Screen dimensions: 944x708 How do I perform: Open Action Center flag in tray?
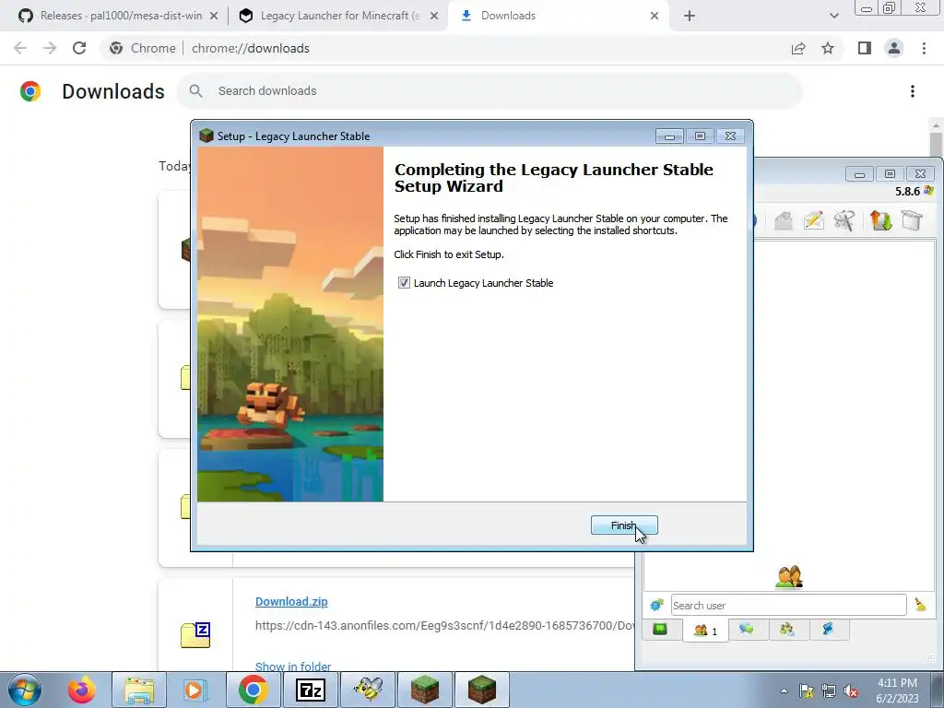pos(806,690)
